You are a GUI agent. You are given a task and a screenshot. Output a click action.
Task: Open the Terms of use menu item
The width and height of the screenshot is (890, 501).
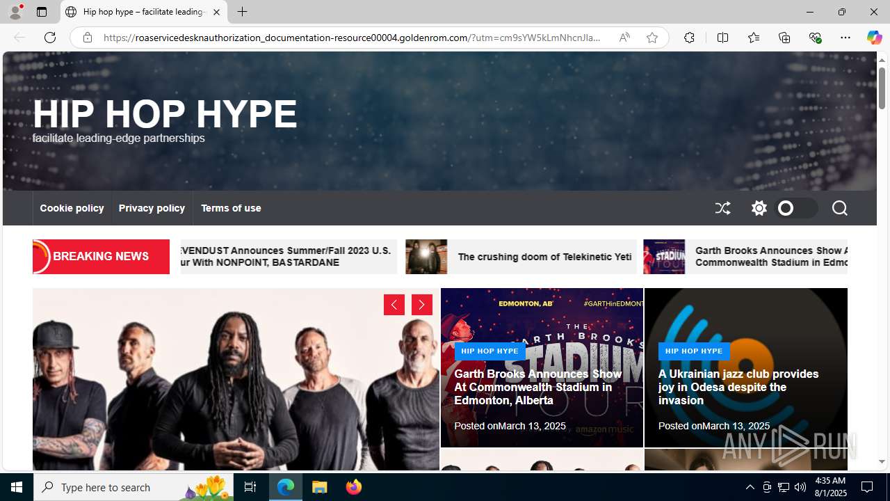(231, 208)
